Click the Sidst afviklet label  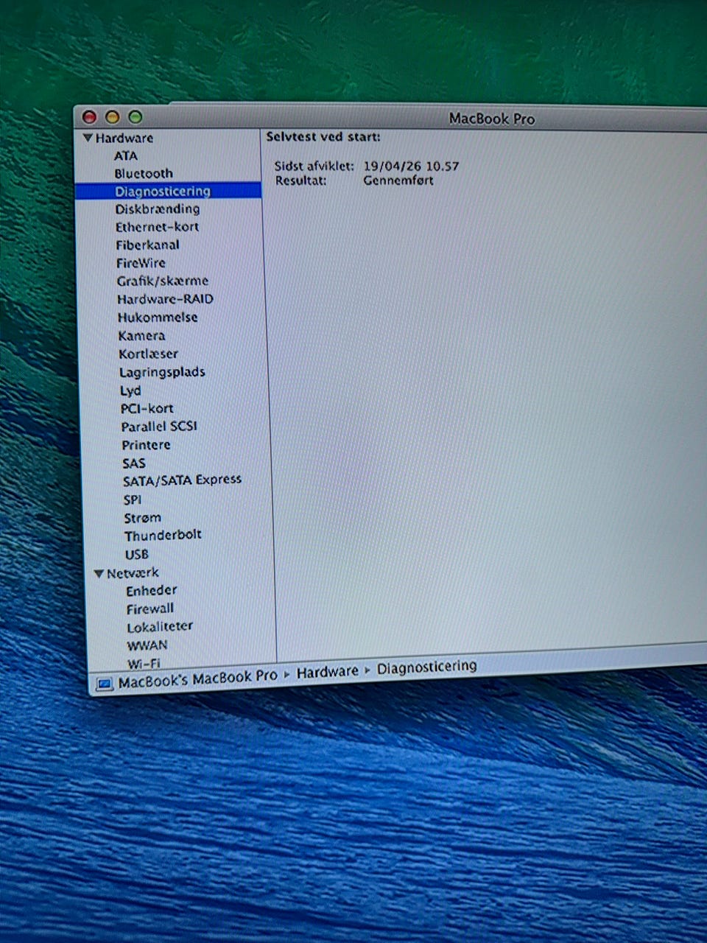pyautogui.click(x=314, y=166)
